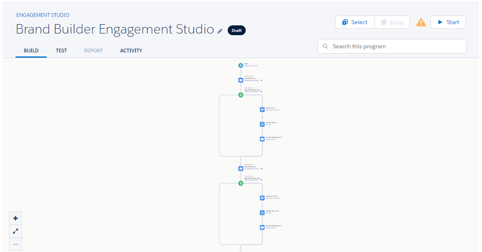
Task: Select the Adjust Score (1) step icon
Action: 262,212
